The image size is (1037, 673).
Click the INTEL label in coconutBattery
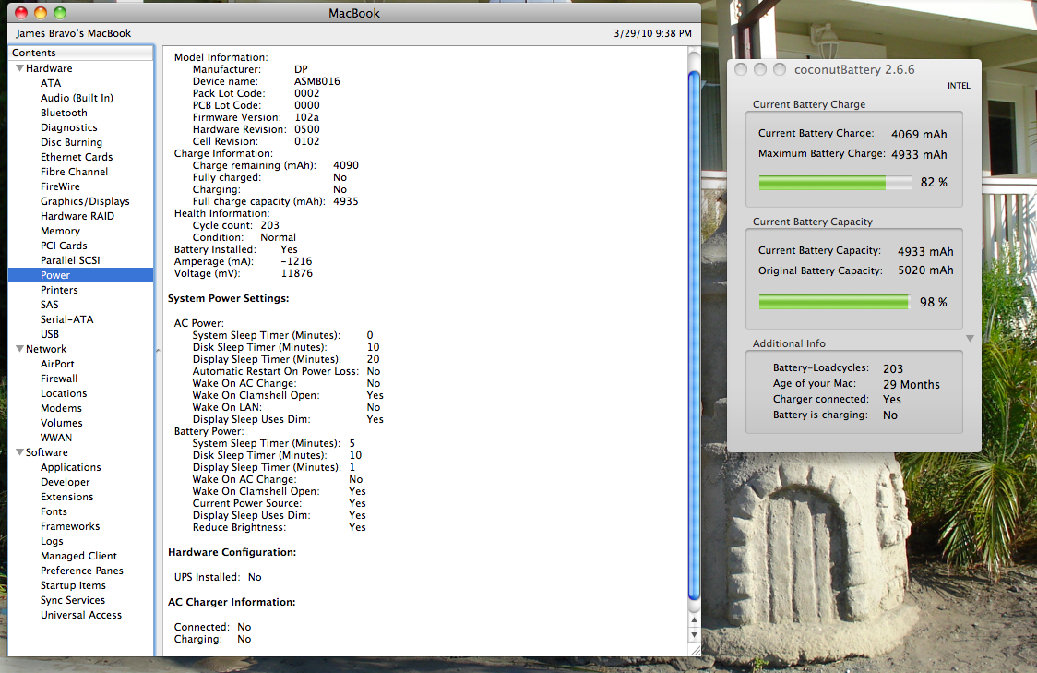click(x=959, y=85)
